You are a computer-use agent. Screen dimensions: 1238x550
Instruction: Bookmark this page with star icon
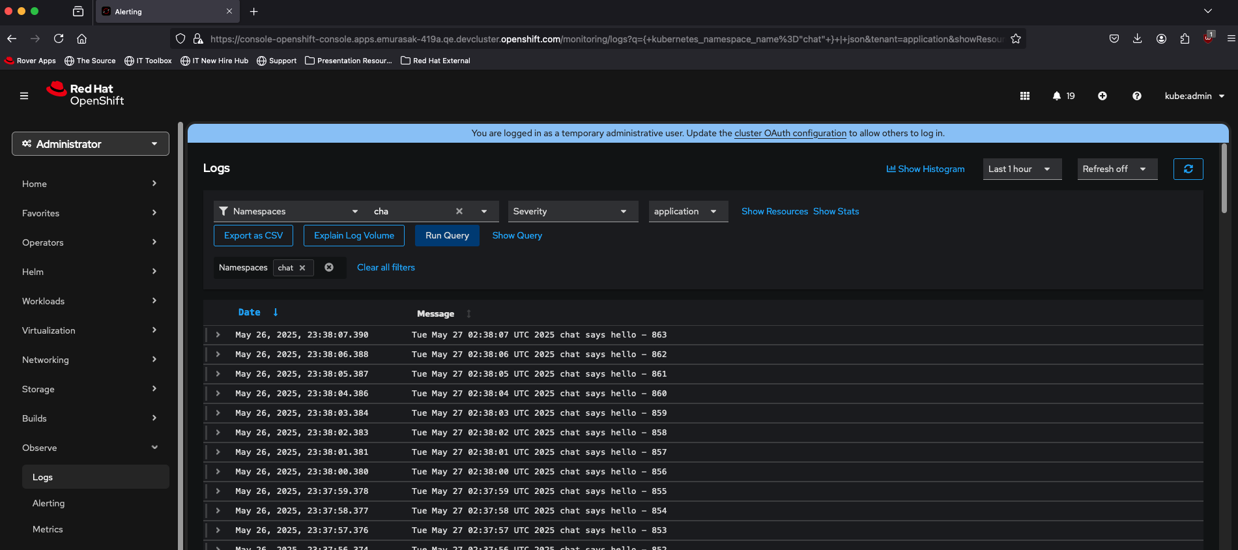(x=1015, y=39)
